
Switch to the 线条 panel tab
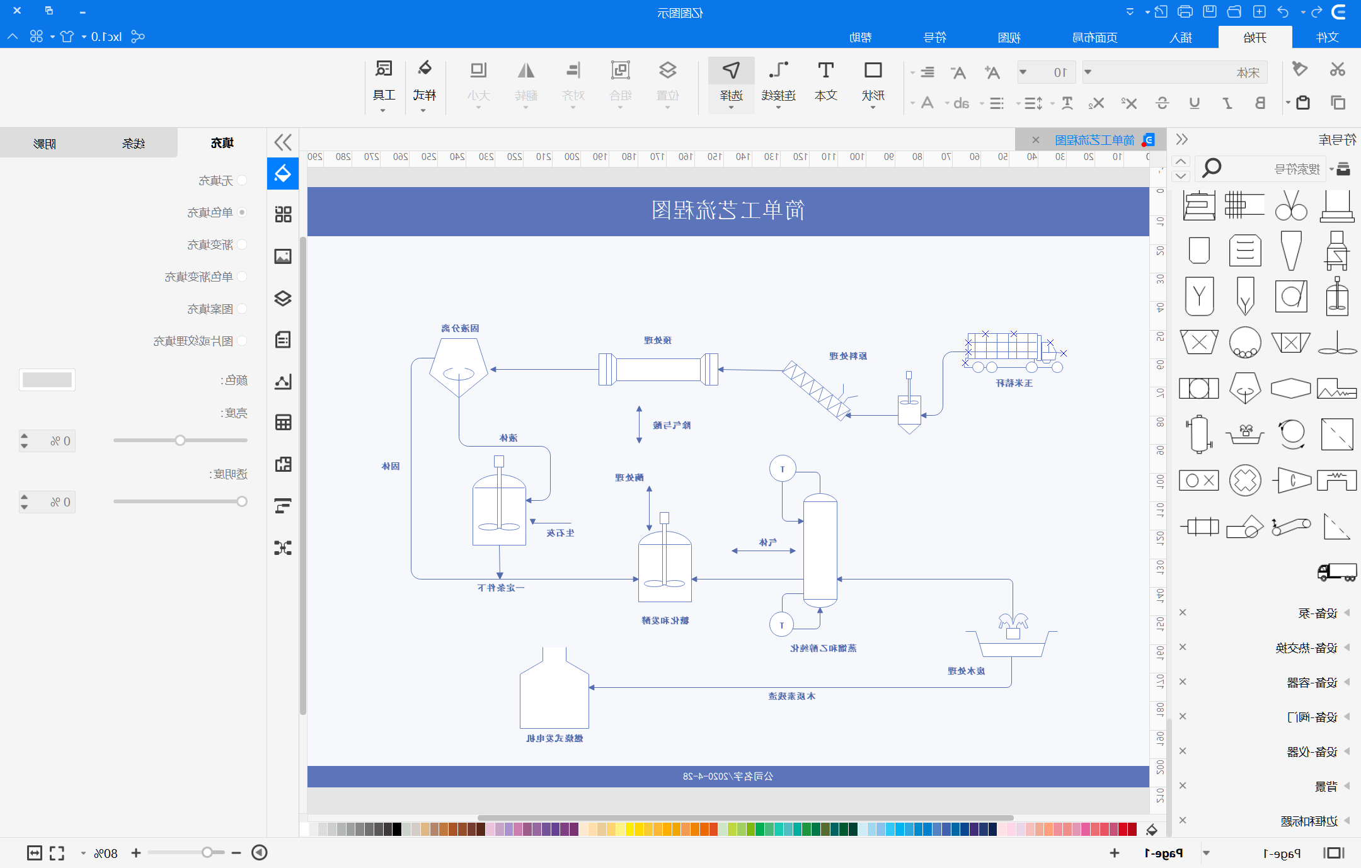(134, 143)
